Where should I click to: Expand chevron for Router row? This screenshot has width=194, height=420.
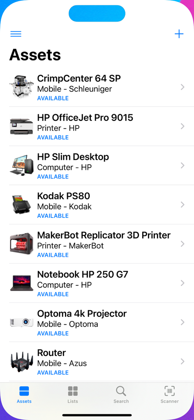(182, 361)
